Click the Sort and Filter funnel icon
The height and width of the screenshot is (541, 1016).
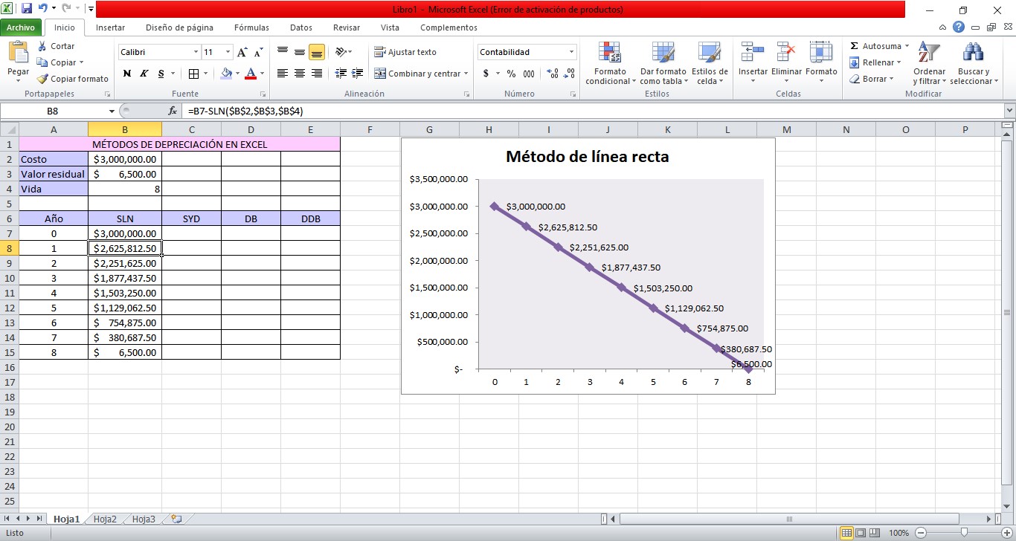[929, 54]
